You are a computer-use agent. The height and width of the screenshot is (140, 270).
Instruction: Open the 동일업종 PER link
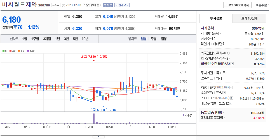tap(212, 113)
